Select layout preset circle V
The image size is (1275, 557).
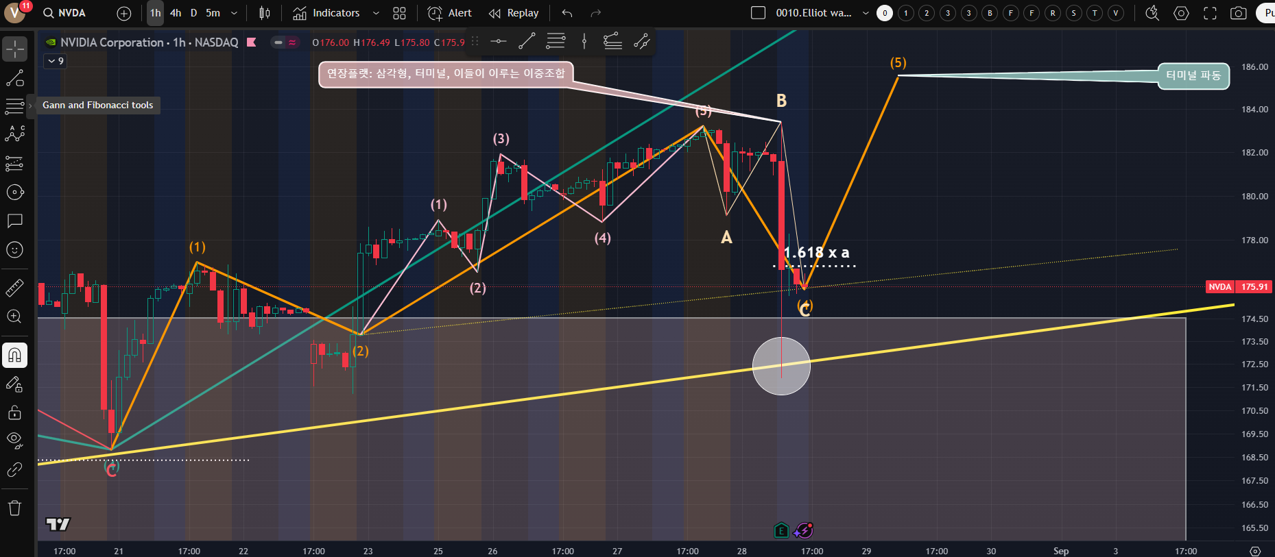tap(1116, 13)
